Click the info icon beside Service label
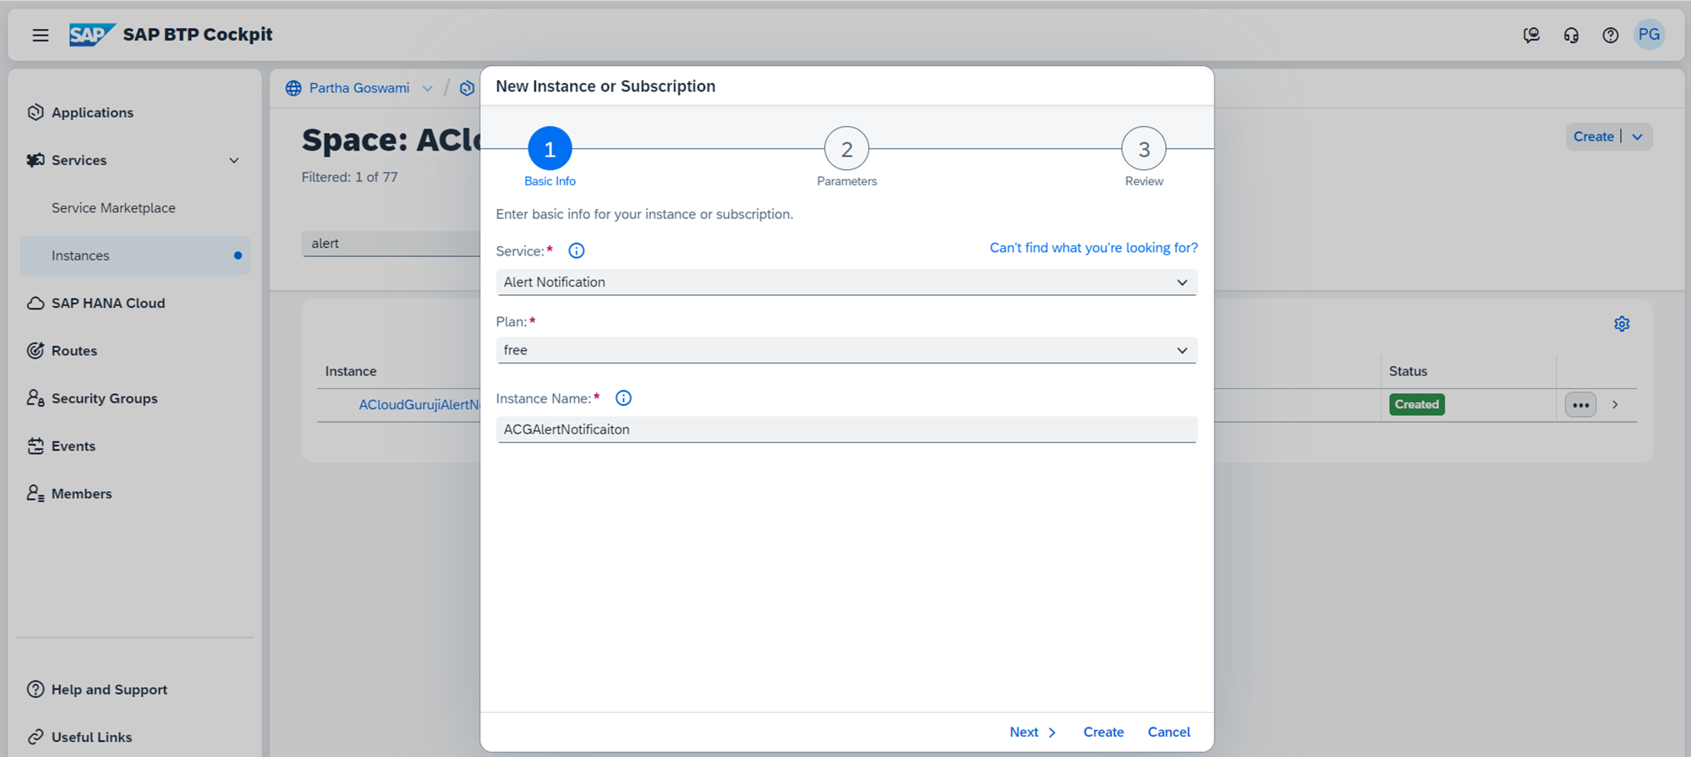The height and width of the screenshot is (757, 1691). point(577,251)
